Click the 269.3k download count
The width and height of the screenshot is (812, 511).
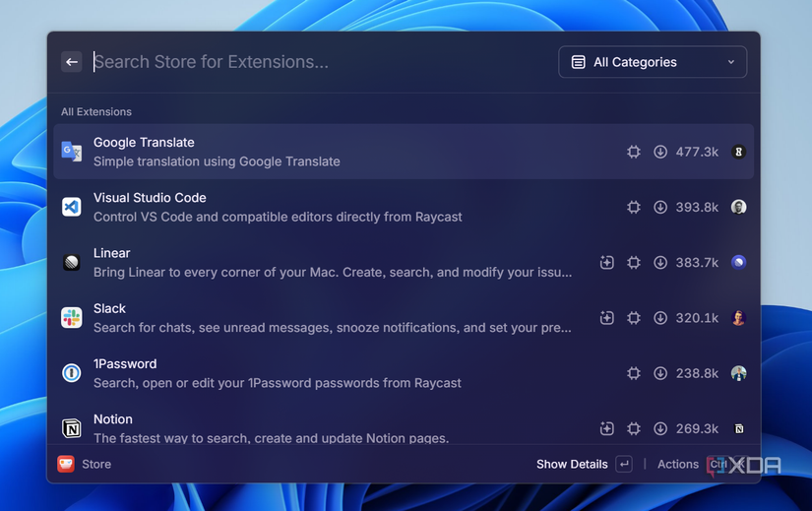[x=697, y=428]
